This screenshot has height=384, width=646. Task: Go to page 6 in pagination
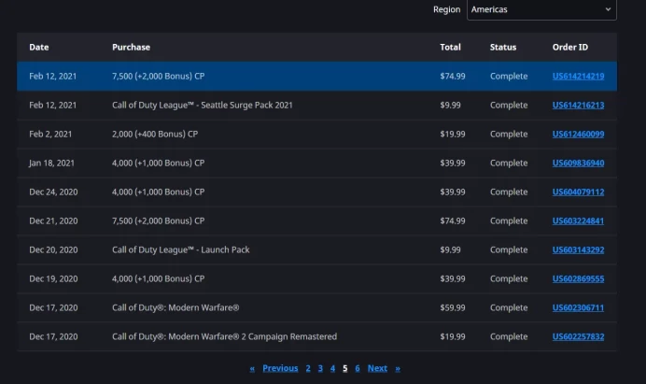pos(358,368)
